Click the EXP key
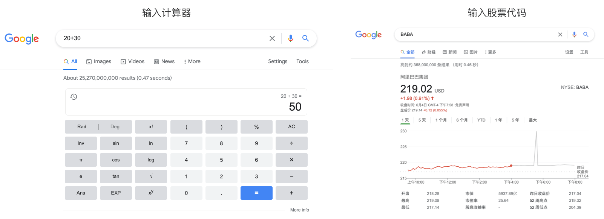Viewport: 604px width, 219px height. tap(116, 193)
